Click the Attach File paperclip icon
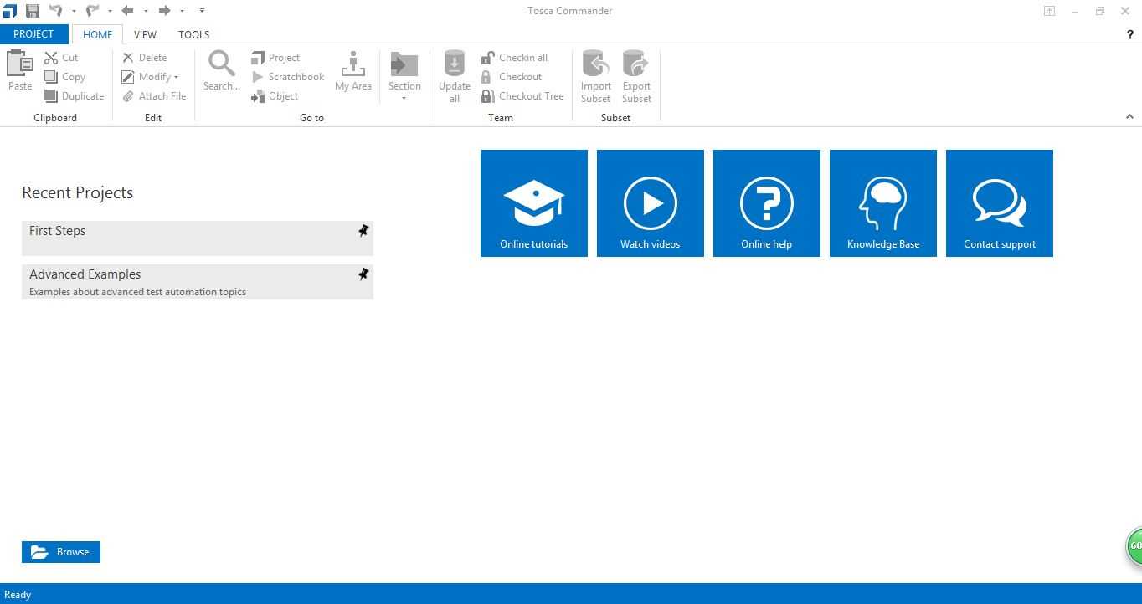 (x=128, y=96)
